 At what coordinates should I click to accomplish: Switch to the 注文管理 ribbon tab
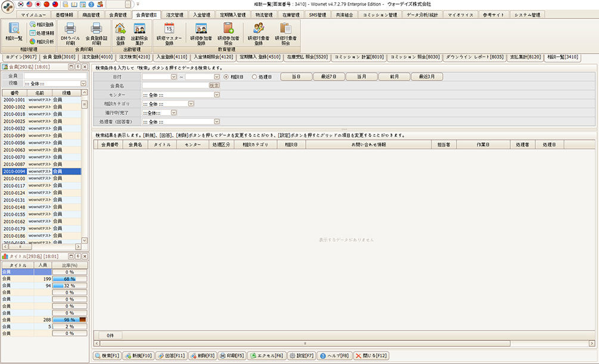tap(175, 15)
